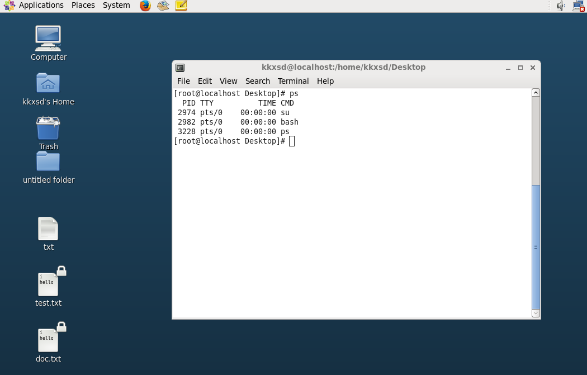Click the terminal title kkxsd@localhost:/home/kkxsd/Desktop
The width and height of the screenshot is (587, 375).
click(x=344, y=68)
